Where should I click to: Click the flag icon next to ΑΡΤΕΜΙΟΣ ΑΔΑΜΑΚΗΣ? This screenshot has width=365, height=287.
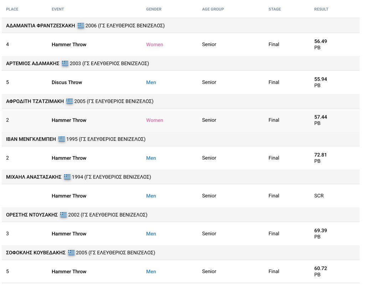click(65, 63)
